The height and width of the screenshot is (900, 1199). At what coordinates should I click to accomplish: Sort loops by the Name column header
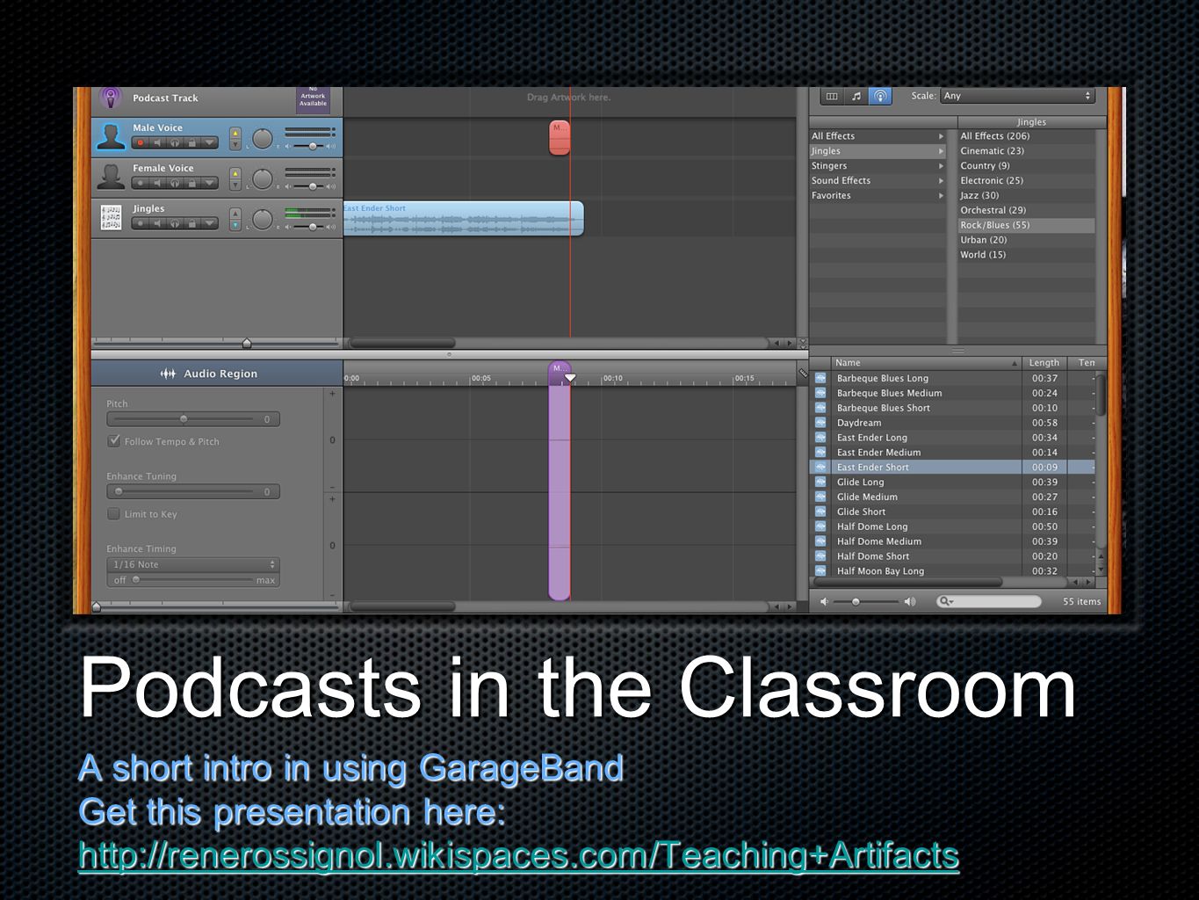[x=926, y=363]
